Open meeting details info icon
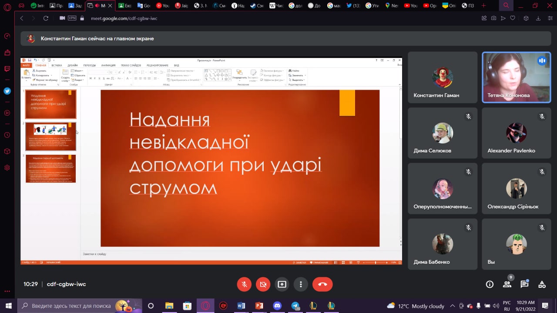 [490, 284]
